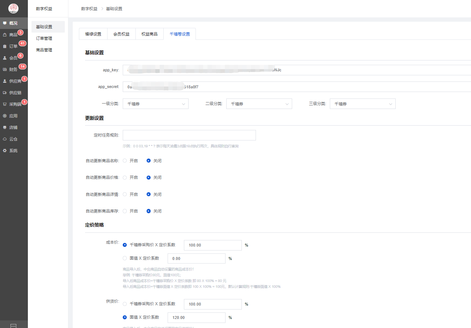This screenshot has height=328, width=471.
Task: Select 关闭 for 自动更新商品详情
Action: pyautogui.click(x=149, y=194)
